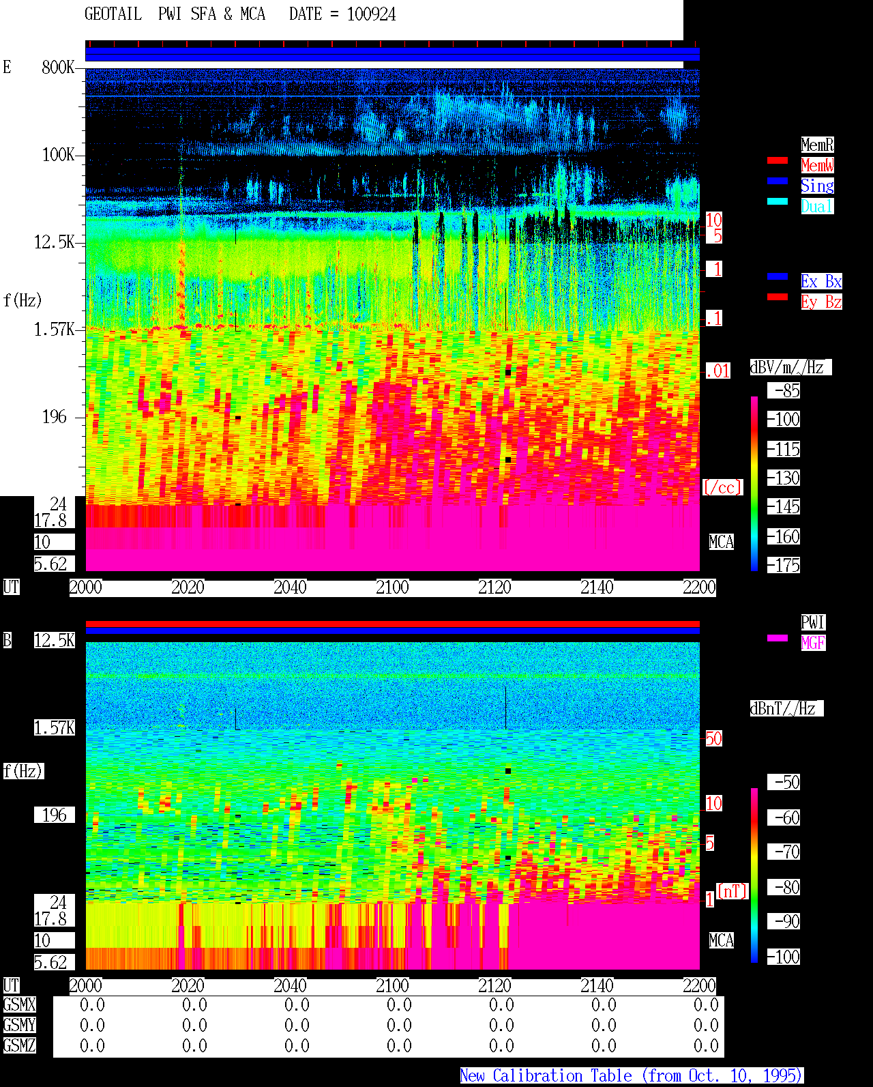
Task: Click the GSMZ row label
Action: pyautogui.click(x=19, y=1045)
